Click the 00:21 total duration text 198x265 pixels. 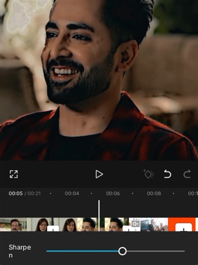point(34,194)
